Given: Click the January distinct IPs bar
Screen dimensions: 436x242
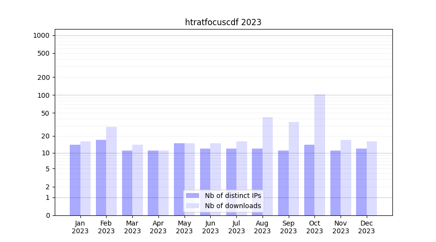Looking at the screenshot, I should point(75,180).
